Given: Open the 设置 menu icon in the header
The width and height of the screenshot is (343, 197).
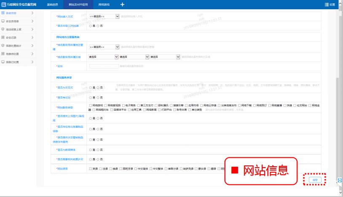Looking at the screenshot, I should tap(327, 5).
